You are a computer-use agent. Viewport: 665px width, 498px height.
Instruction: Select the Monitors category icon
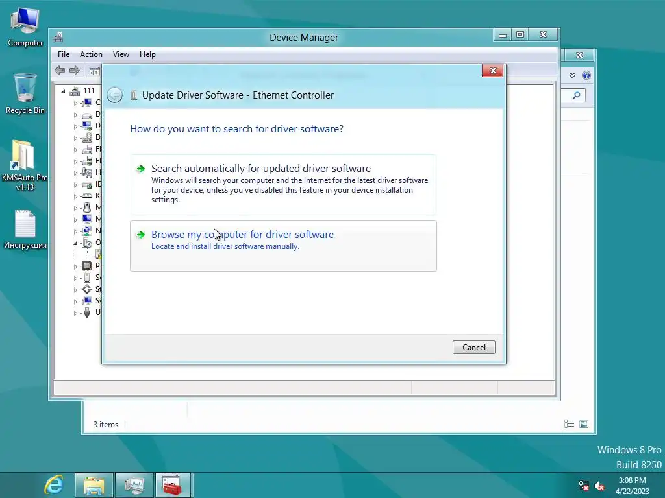(x=87, y=219)
